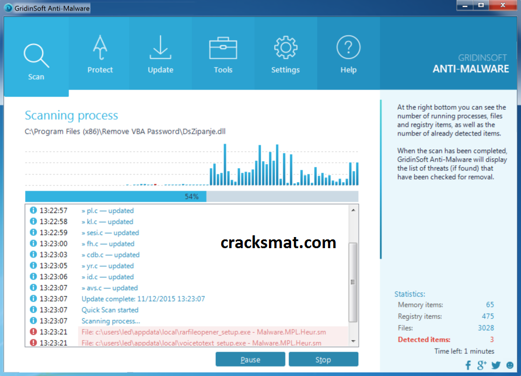Click the Registry items value 475
Image resolution: width=521 pixels, height=376 pixels.
(x=488, y=316)
